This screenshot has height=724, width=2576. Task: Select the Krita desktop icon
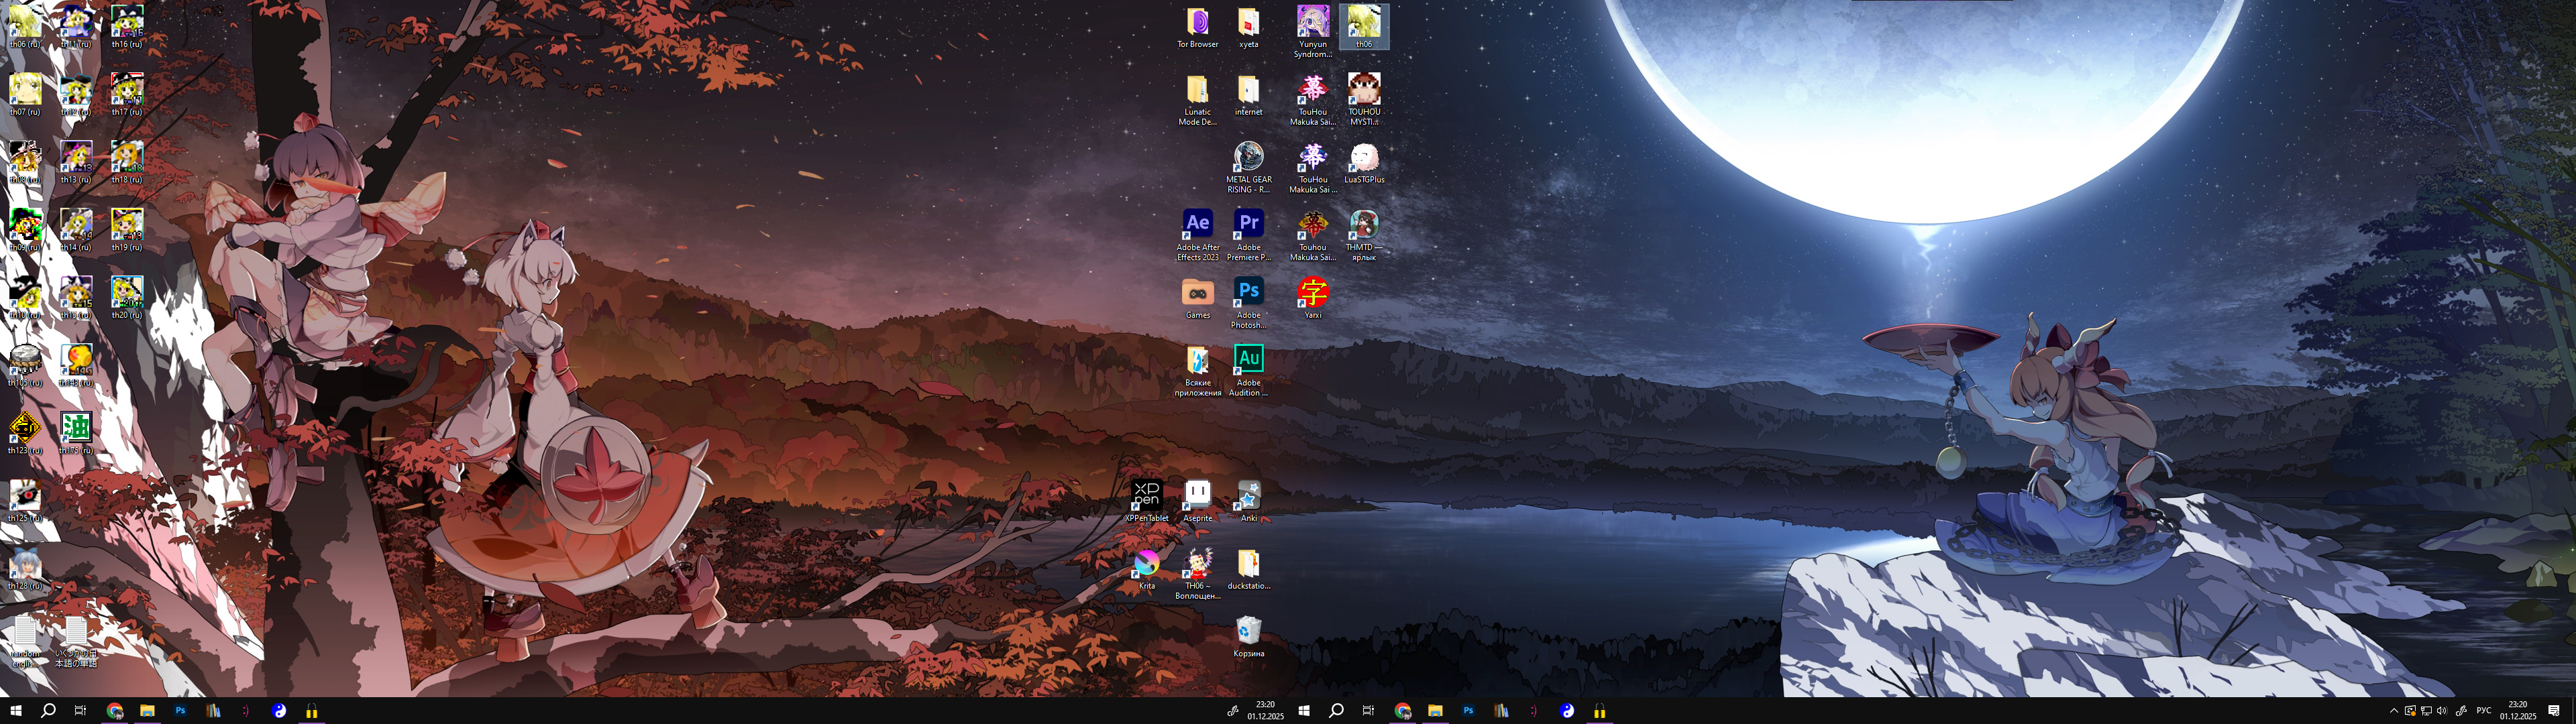(x=1146, y=564)
